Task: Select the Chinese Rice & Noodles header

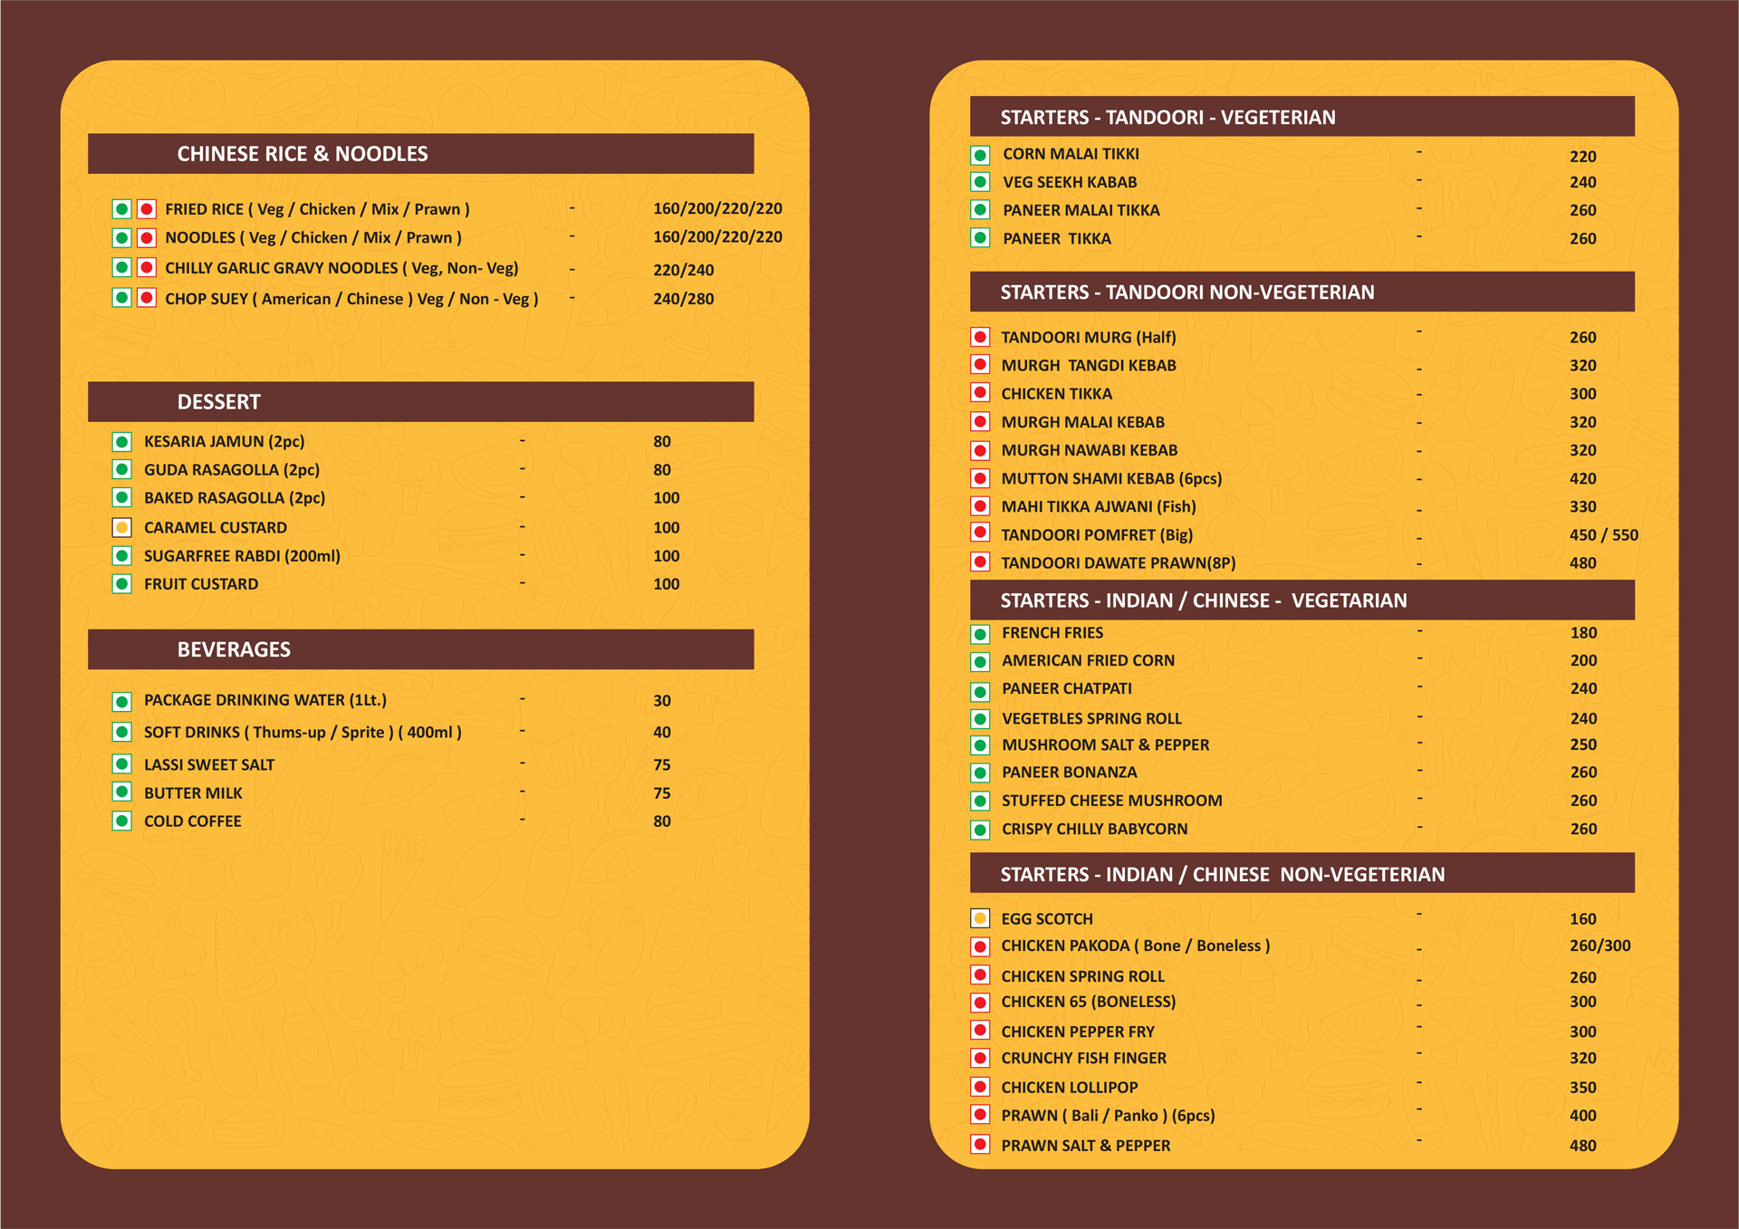Action: pyautogui.click(x=303, y=154)
